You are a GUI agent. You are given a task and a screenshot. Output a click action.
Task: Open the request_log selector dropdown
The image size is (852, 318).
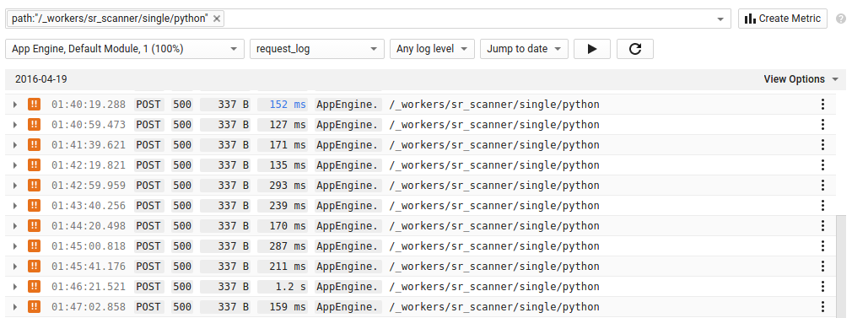[317, 49]
